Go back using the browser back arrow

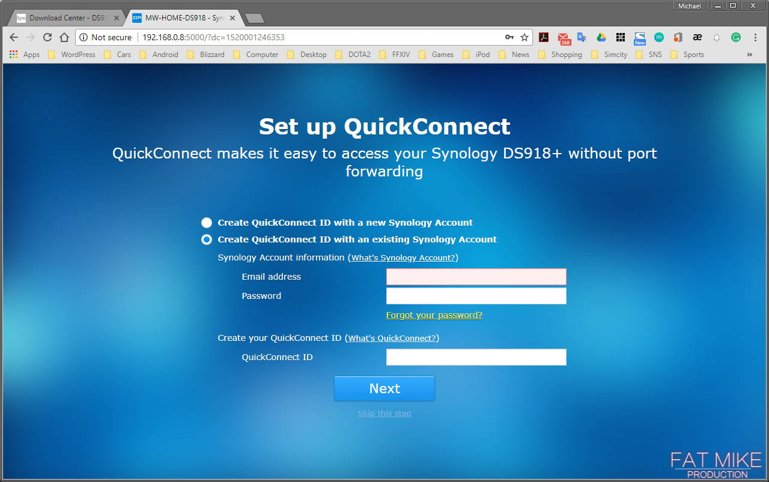click(x=14, y=37)
